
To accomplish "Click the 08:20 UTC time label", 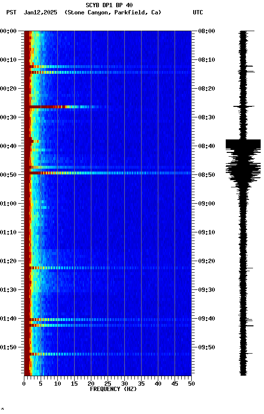I will (207, 89).
